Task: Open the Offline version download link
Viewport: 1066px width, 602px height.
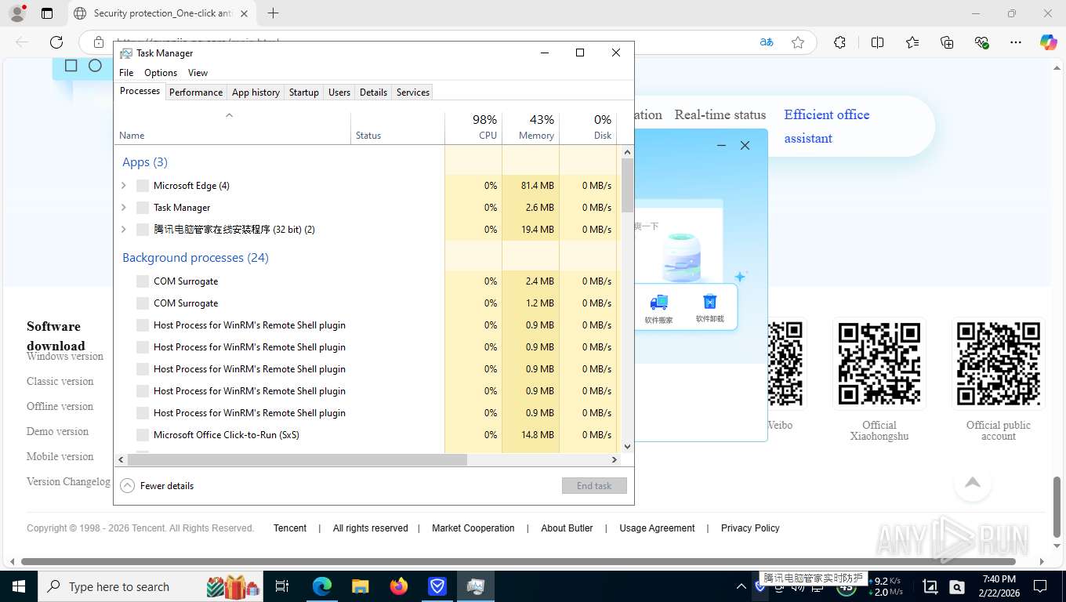Action: [60, 406]
